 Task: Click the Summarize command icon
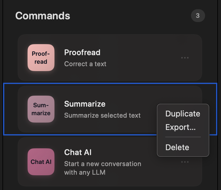point(41,109)
